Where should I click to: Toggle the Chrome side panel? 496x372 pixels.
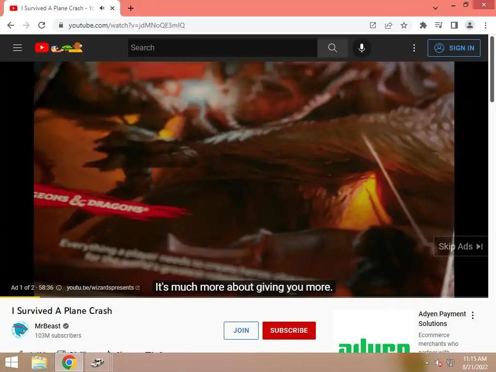click(x=454, y=25)
